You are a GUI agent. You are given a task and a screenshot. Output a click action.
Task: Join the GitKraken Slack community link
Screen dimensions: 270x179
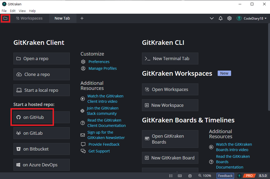(103, 111)
